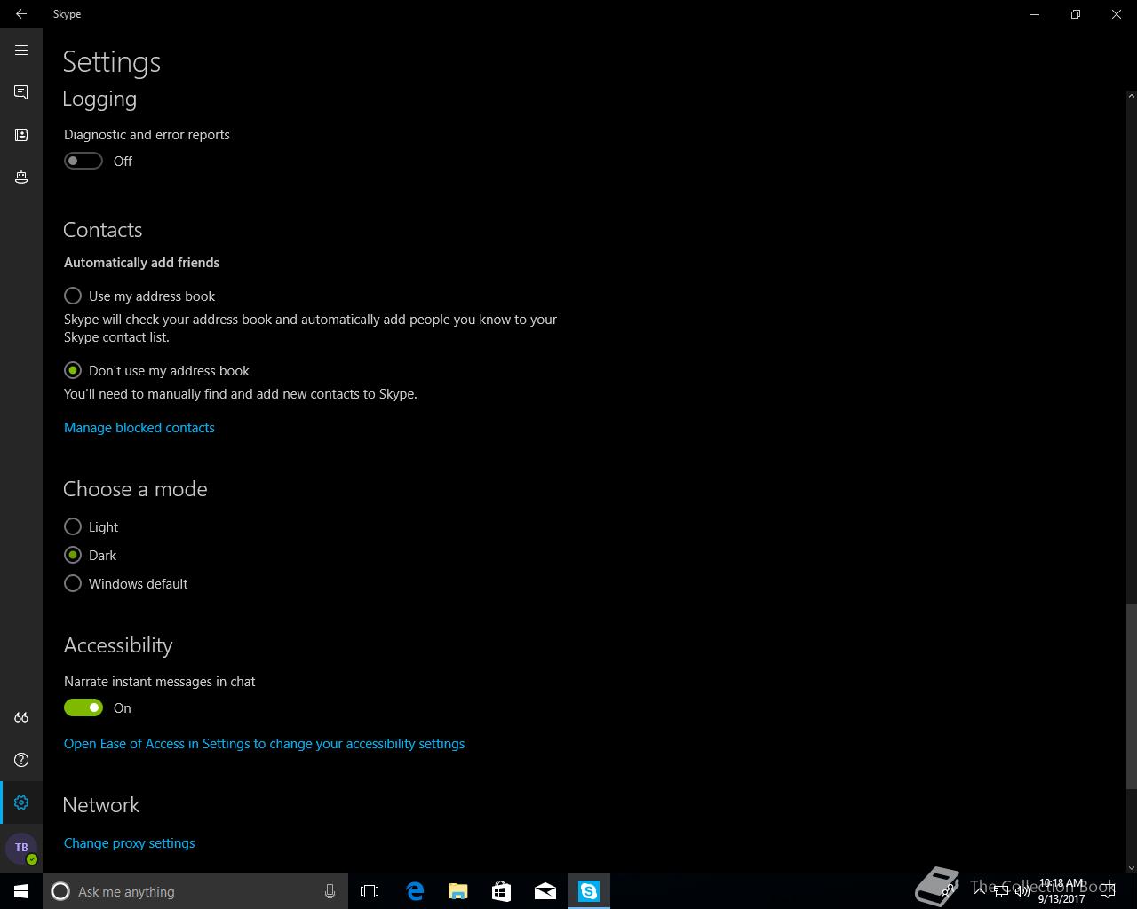The width and height of the screenshot is (1137, 909).
Task: Open the hamburger navigation menu
Action: pyautogui.click(x=21, y=51)
